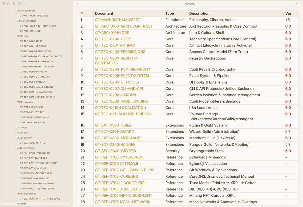303x207 pixels.
Task: Open GT-DEP-9000-CRYPTO-(old0600v2) in the file tree
Action: [x=40, y=199]
